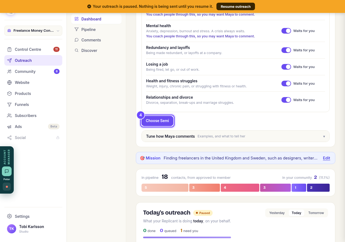Open Tobi Karlsson profile
This screenshot has width=345, height=242.
pos(33,229)
